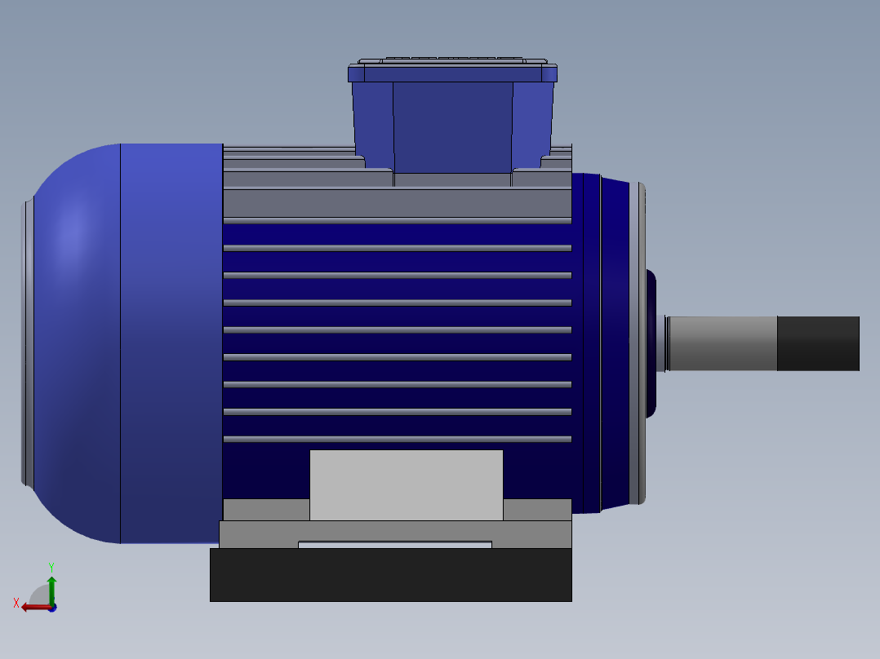Select the light gray nameplate rectangle
This screenshot has height=659, width=880.
coord(407,485)
